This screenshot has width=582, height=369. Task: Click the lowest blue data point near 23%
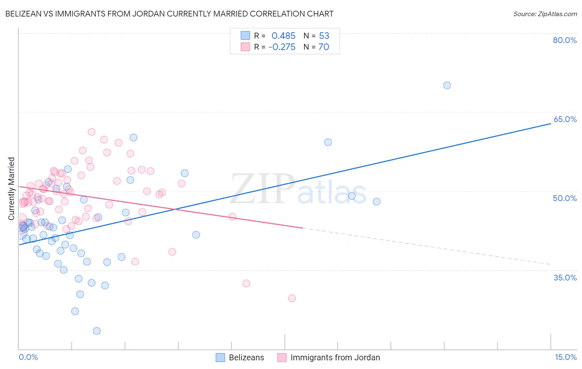(x=97, y=331)
